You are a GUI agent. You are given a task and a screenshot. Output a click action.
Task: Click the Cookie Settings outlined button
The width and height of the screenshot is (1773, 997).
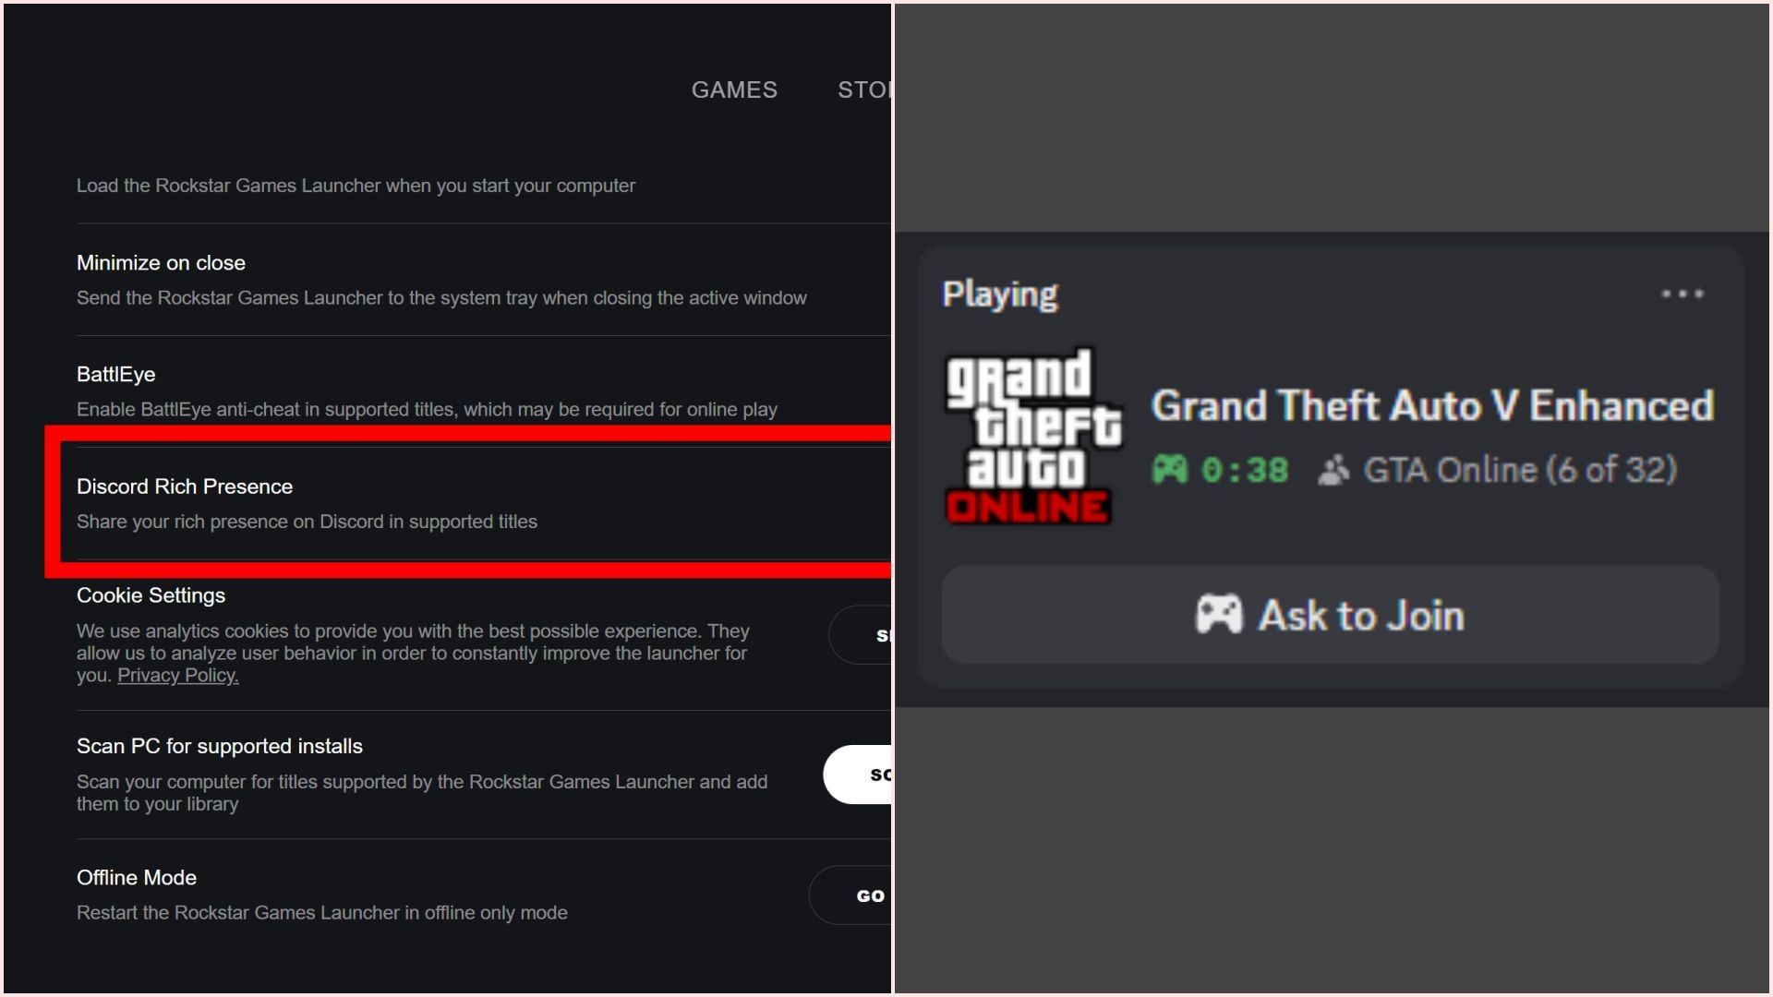pyautogui.click(x=860, y=635)
